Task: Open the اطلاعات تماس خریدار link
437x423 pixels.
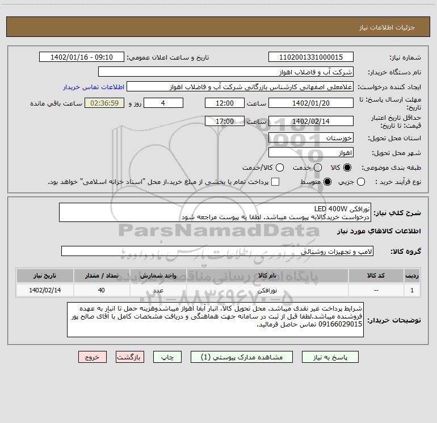Action: [x=94, y=87]
